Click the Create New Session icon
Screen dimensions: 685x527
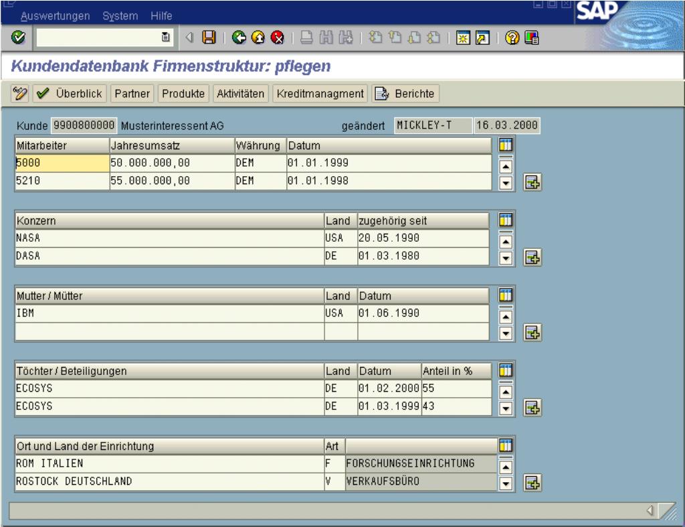coord(463,38)
